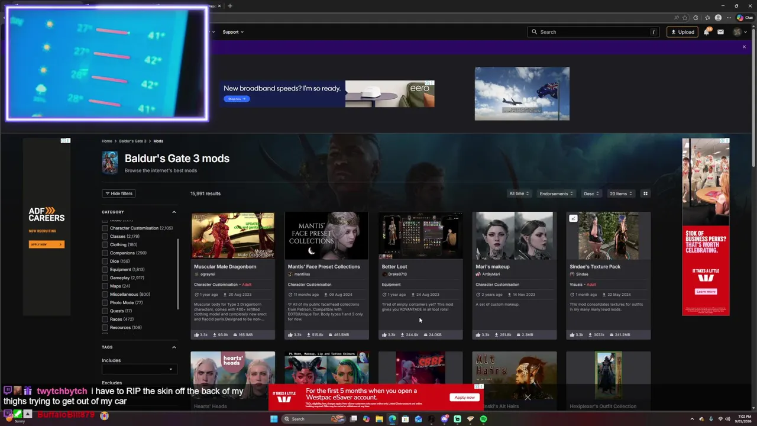This screenshot has height=426, width=757.
Task: Open the Support menu
Action: (233, 32)
